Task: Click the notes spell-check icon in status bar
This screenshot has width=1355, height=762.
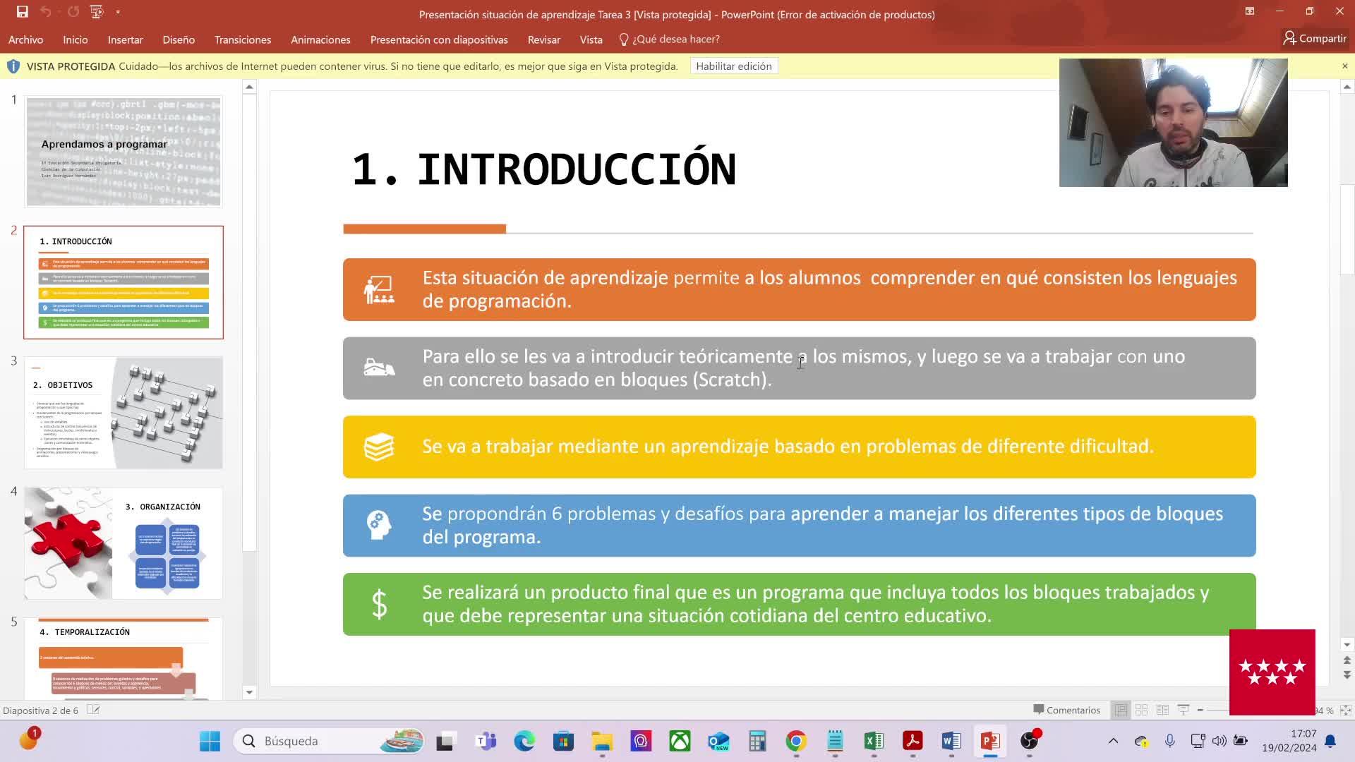Action: click(x=93, y=710)
